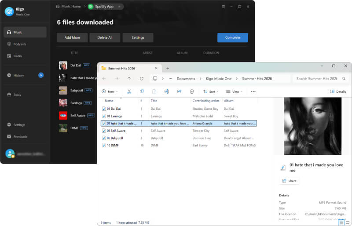
Task: Select the file 01 Dai Dai
Action: [x=179, y=109]
